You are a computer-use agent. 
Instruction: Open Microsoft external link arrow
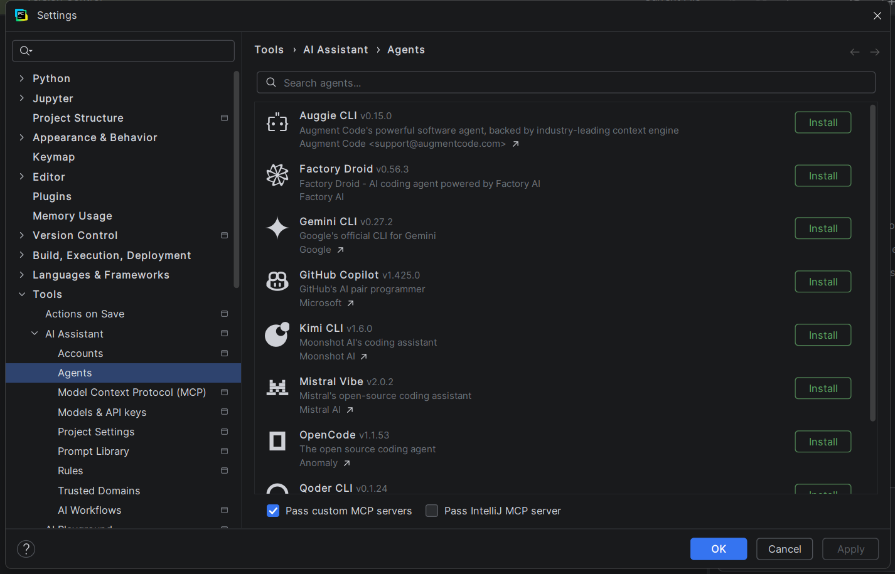(x=350, y=304)
